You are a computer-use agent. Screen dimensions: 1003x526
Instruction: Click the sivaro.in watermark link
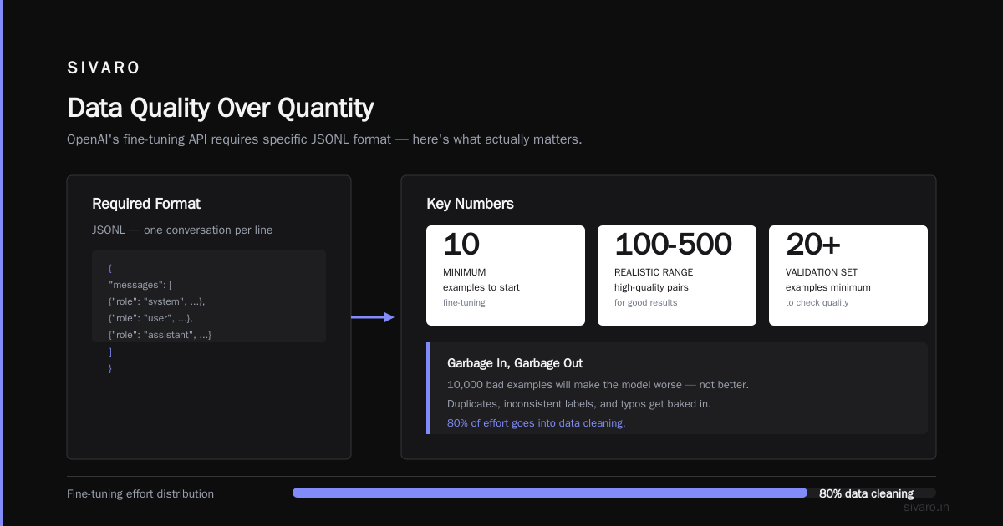927,507
